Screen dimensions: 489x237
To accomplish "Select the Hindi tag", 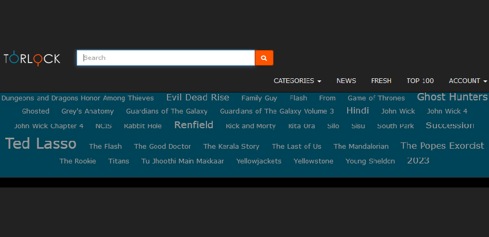I will (358, 110).
